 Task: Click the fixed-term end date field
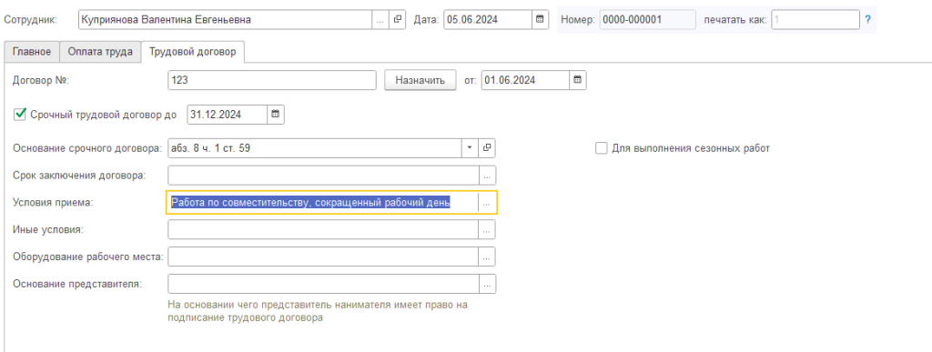227,116
